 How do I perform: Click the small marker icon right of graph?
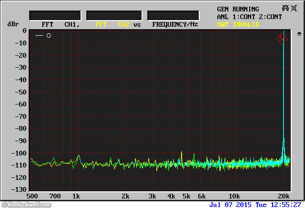[x=299, y=34]
